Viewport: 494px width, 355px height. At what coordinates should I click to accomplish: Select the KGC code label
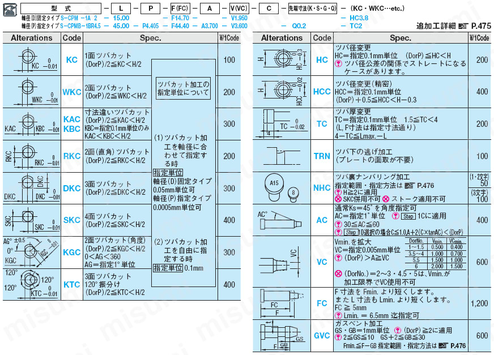click(x=72, y=253)
